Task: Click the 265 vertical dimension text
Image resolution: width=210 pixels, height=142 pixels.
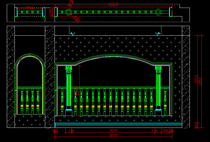Action: click(x=51, y=12)
